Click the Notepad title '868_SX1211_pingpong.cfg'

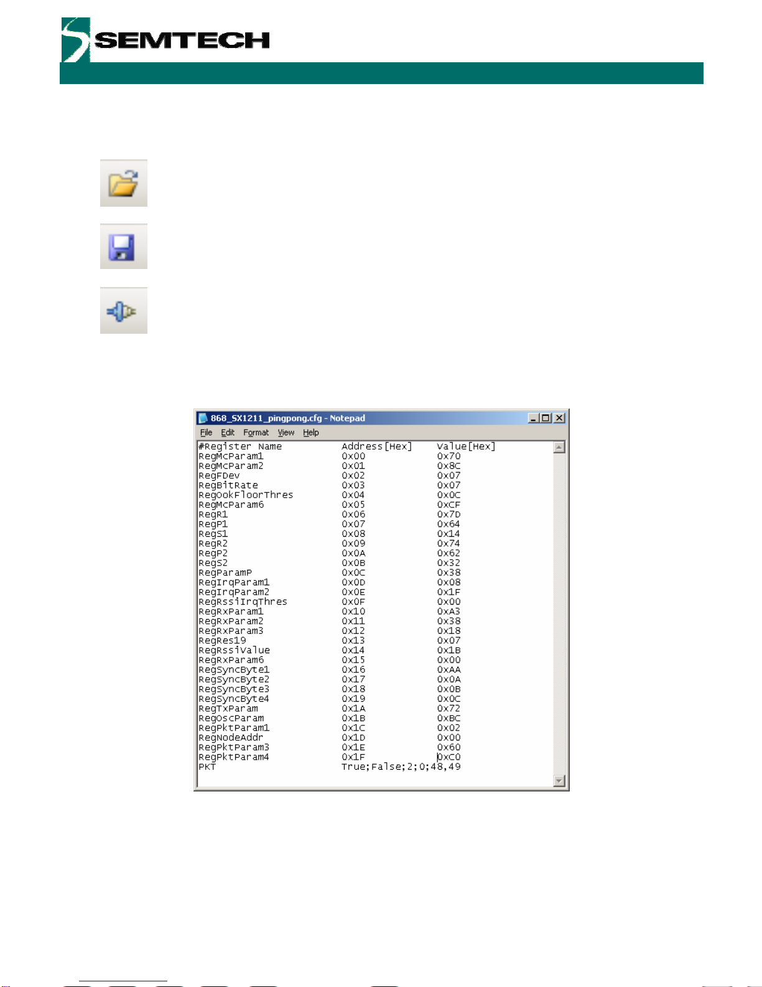(x=266, y=418)
